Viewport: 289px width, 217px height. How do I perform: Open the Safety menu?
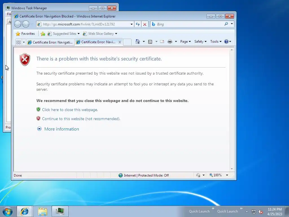coord(200,42)
